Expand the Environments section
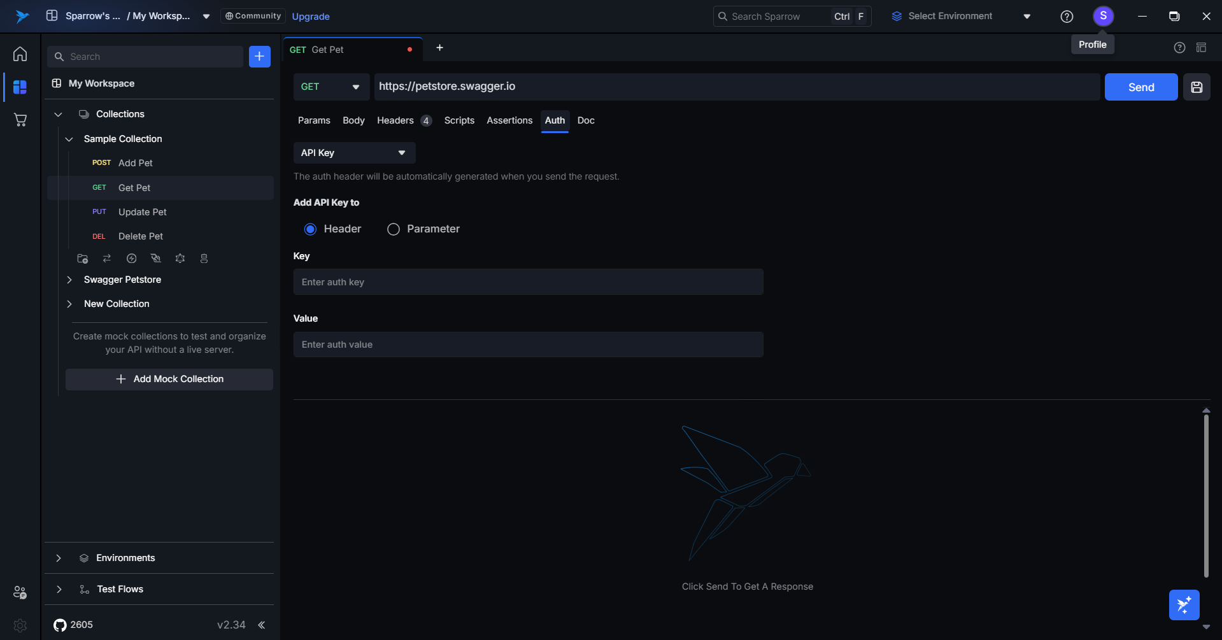Screen dimensions: 1222x640 pyautogui.click(x=59, y=558)
